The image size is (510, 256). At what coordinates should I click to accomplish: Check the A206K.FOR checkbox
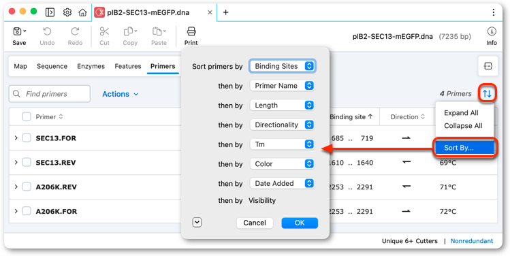pyautogui.click(x=27, y=211)
